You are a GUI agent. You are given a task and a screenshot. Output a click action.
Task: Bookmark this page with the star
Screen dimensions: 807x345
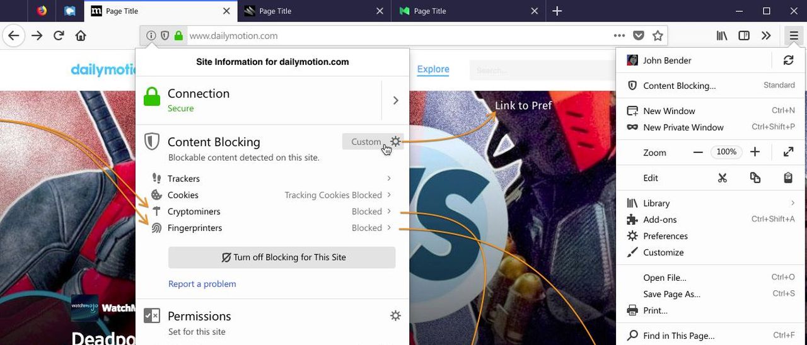(658, 36)
